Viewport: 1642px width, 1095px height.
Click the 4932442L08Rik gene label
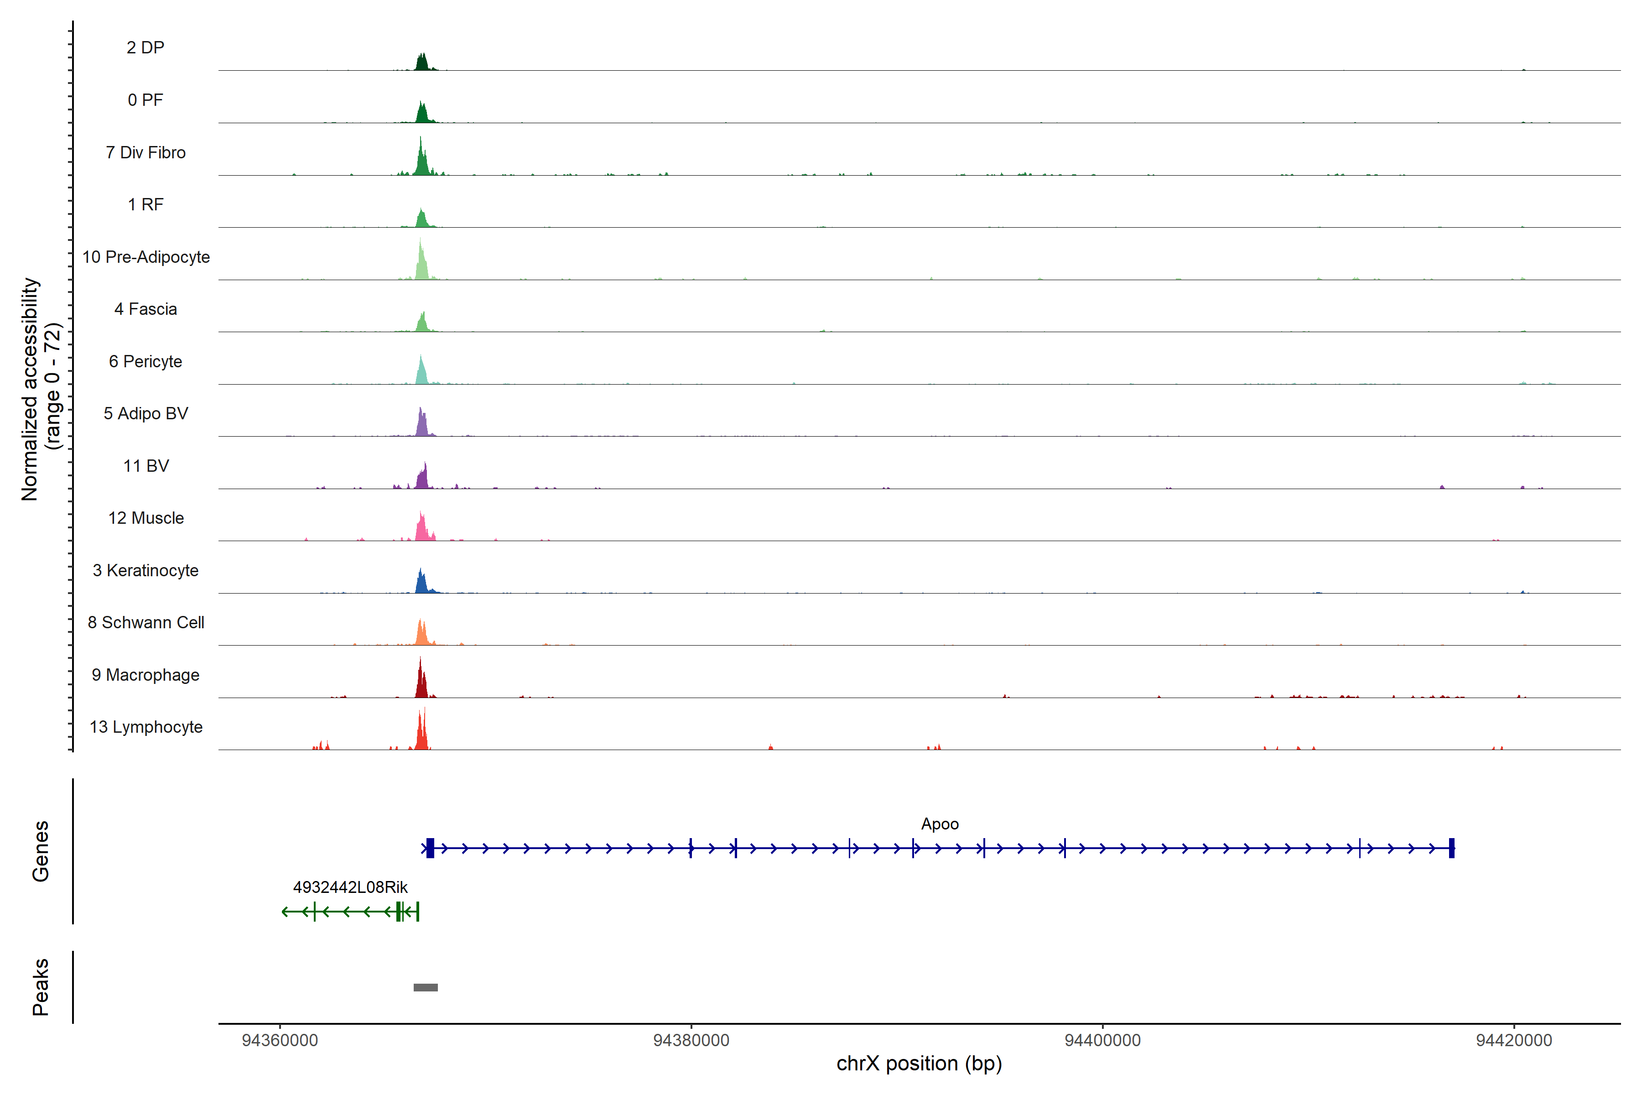coord(350,887)
